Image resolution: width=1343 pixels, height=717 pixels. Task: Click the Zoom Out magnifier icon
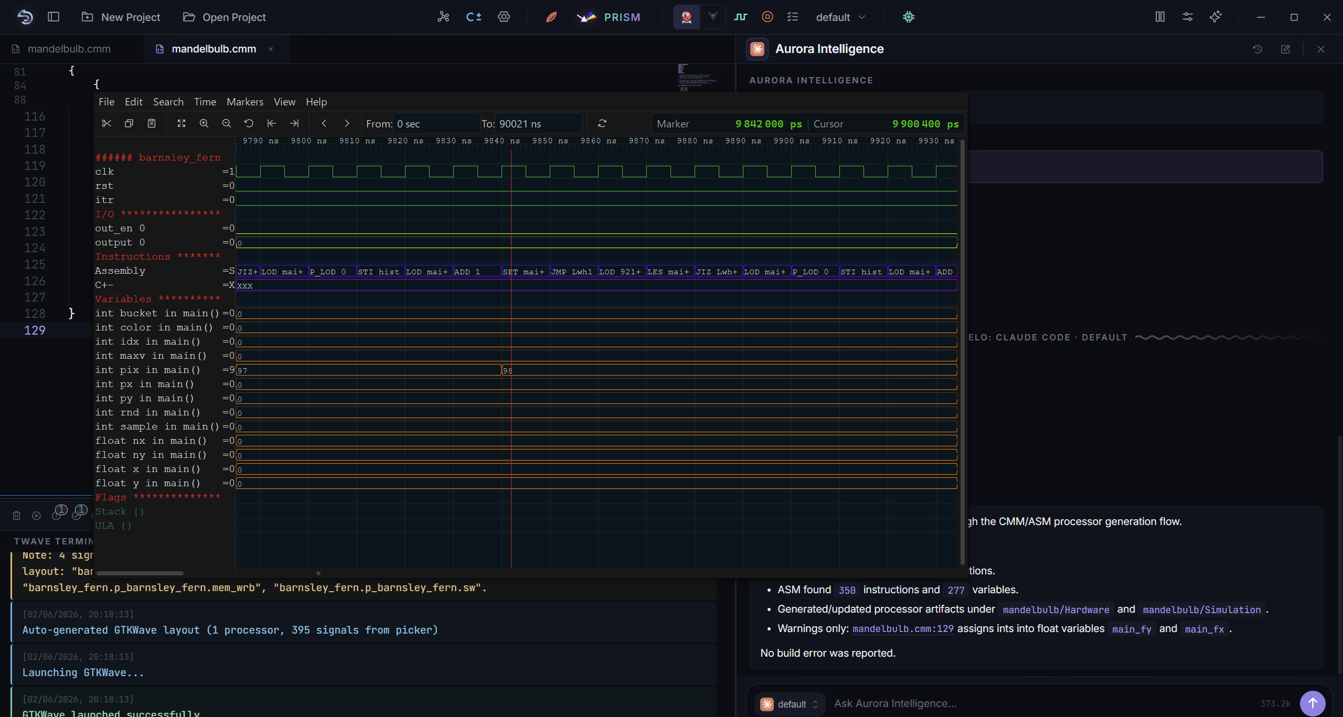227,123
